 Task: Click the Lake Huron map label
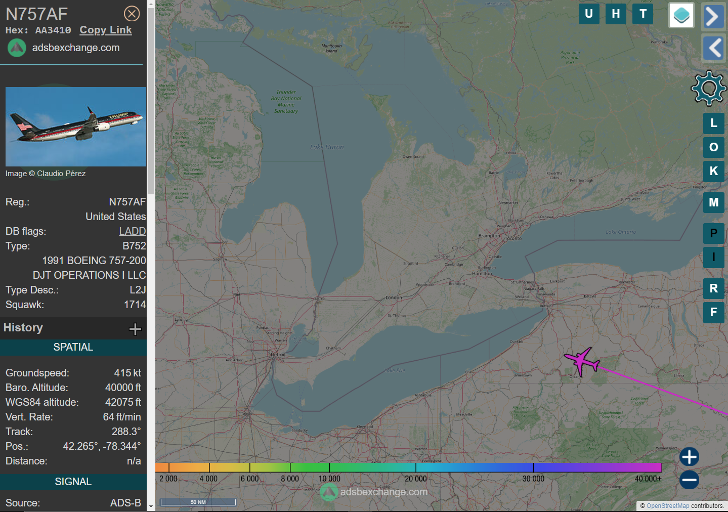[x=327, y=147]
